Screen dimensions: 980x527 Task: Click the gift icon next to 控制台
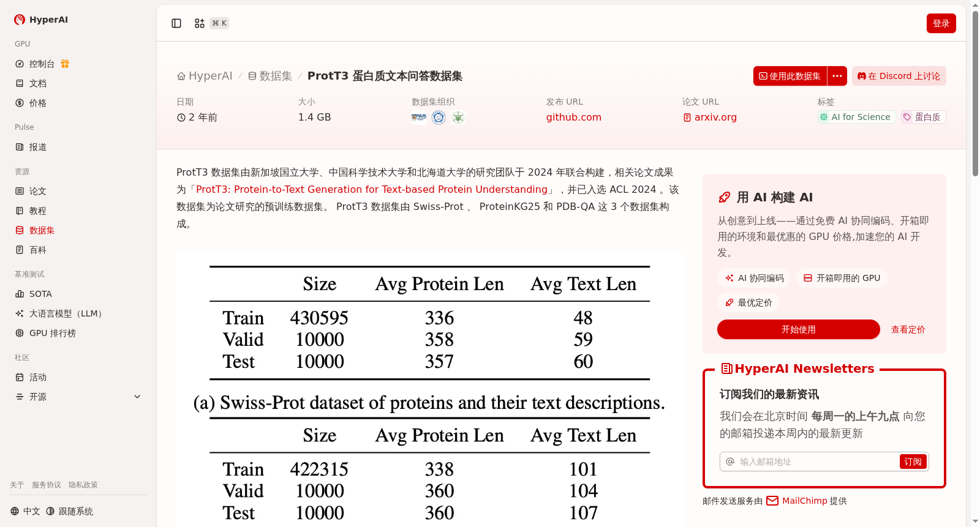pos(65,64)
